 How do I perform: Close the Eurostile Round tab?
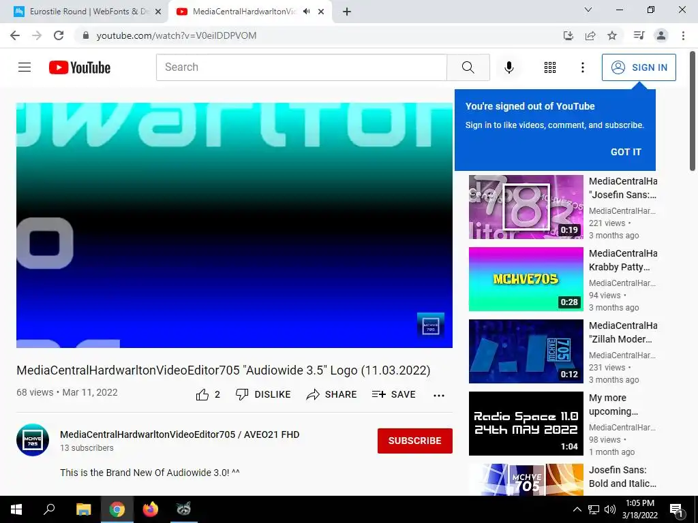158,12
